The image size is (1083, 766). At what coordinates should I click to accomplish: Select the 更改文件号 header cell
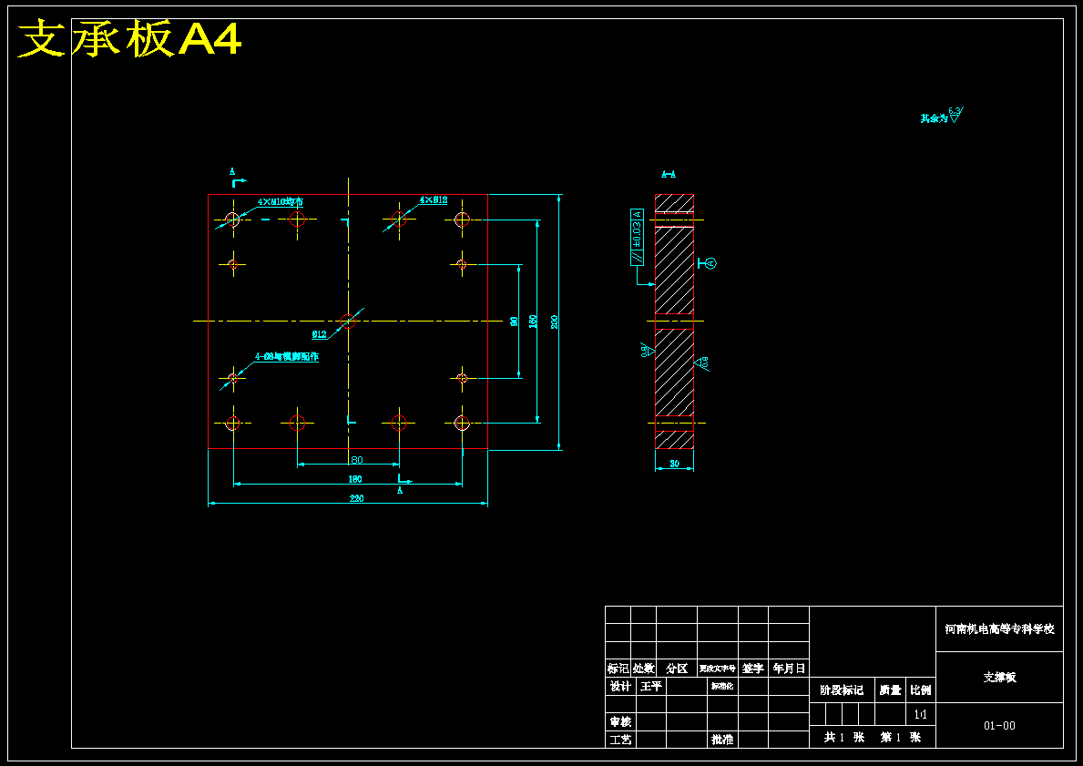(x=718, y=669)
